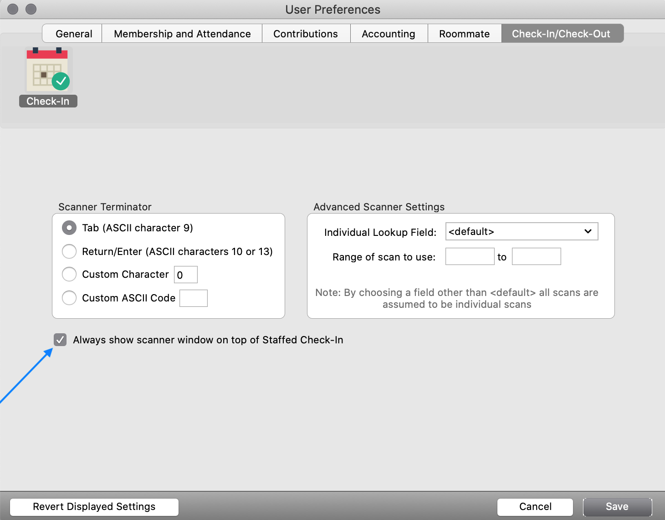Open the Individual Lookup Field dropdown

(521, 231)
